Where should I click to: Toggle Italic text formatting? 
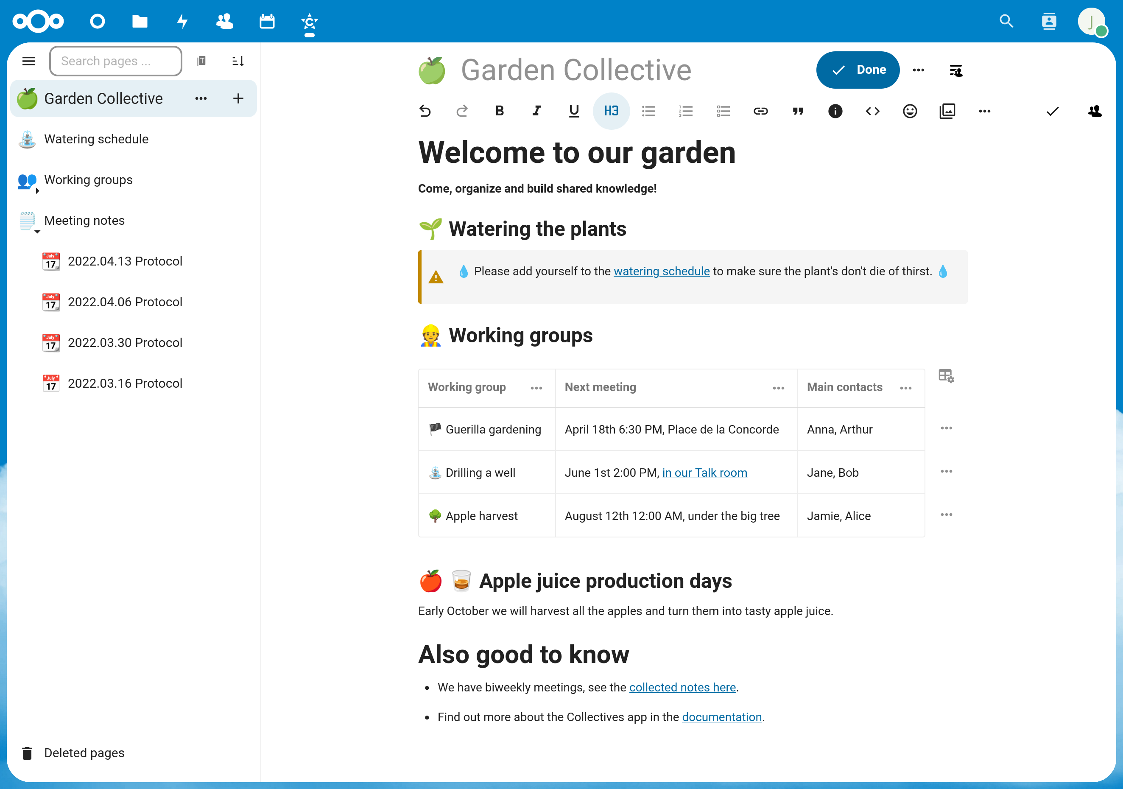pos(537,111)
